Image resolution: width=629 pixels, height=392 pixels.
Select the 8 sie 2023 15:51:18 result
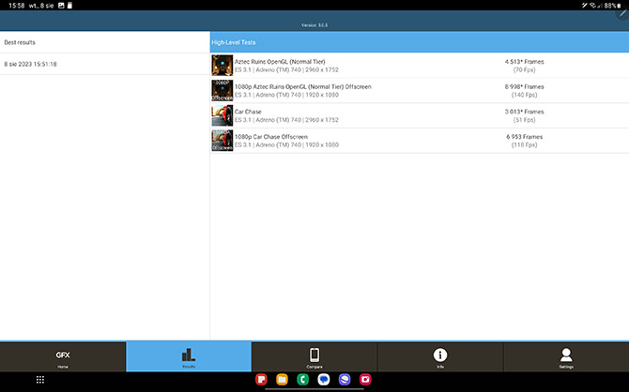[x=105, y=64]
